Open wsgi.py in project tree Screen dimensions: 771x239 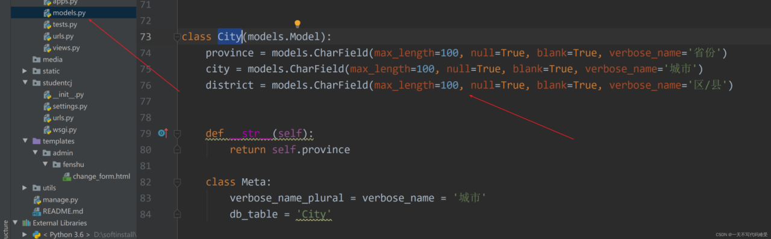[65, 129]
